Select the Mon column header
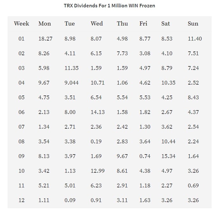 (x=45, y=23)
